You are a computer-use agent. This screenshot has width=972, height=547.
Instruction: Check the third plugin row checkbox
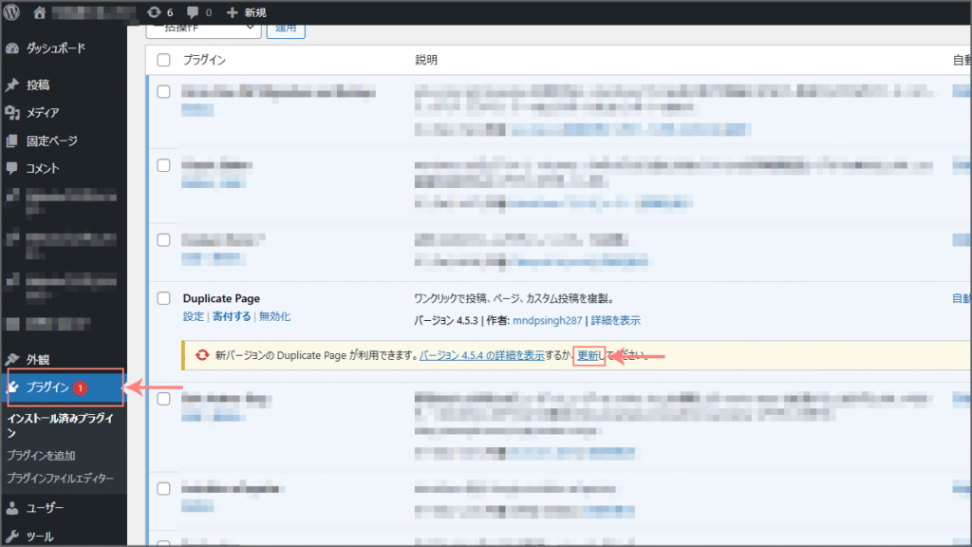(x=163, y=240)
